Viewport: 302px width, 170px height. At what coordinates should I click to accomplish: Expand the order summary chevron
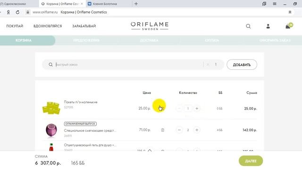[x=150, y=151]
